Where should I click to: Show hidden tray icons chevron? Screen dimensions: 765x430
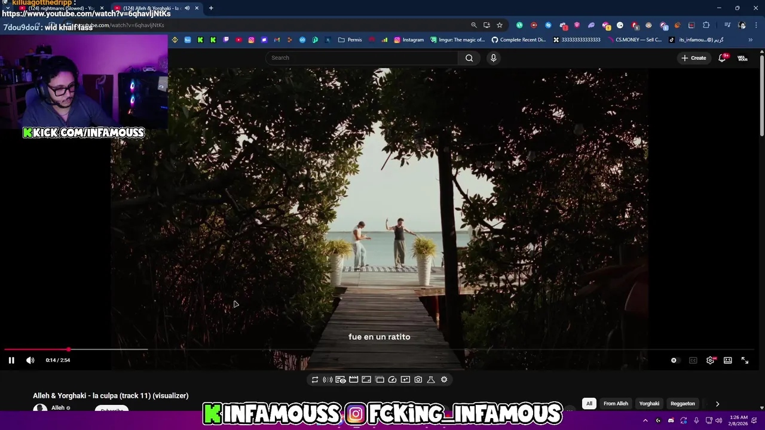[x=645, y=420]
